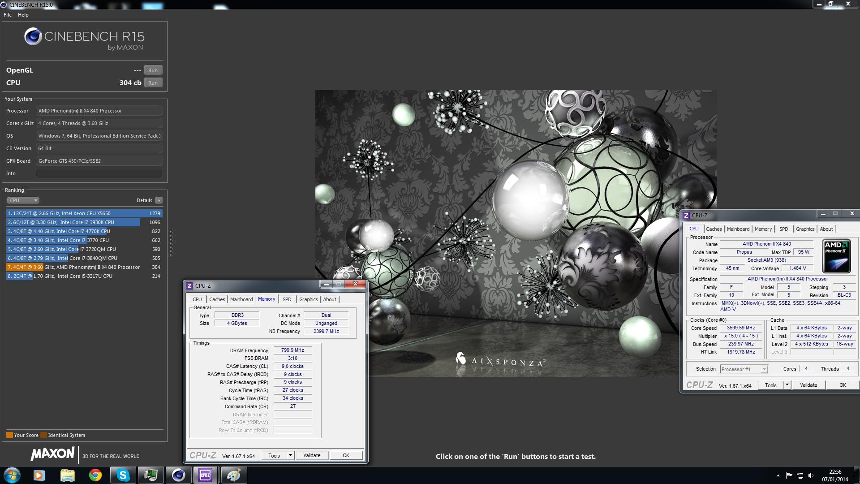Switch to Mainboard tab in Memory CPU-Z window
860x484 pixels.
(x=241, y=299)
